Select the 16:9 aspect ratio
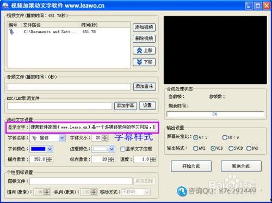 coord(225,137)
